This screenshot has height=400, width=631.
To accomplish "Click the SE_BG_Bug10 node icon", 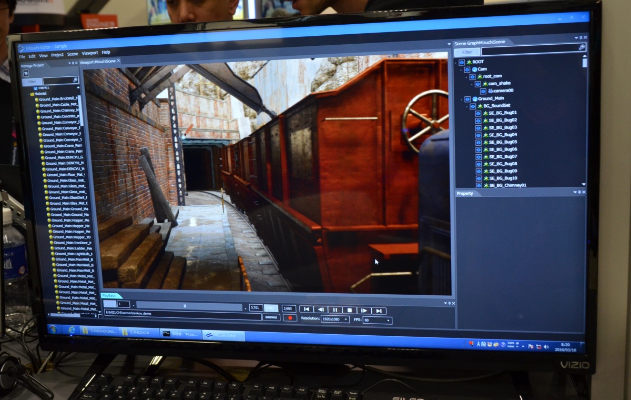I will [x=485, y=178].
